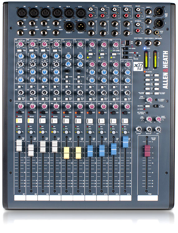The width and height of the screenshot is (178, 233).
Task: Click the CRM PHONES level knob
Action: coord(149,119)
